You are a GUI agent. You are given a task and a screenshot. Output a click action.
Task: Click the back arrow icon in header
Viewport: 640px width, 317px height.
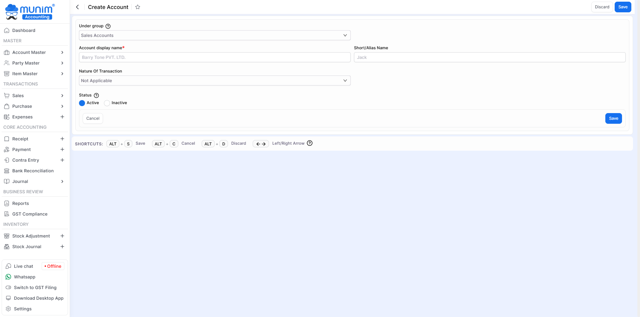[x=77, y=7]
